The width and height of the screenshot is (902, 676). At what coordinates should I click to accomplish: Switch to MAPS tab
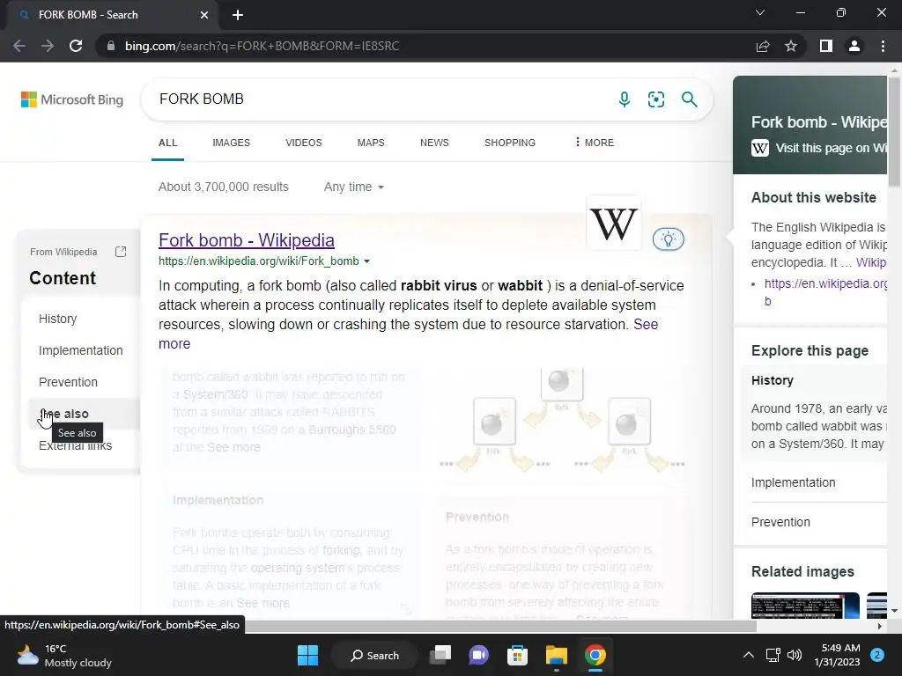[x=371, y=143]
